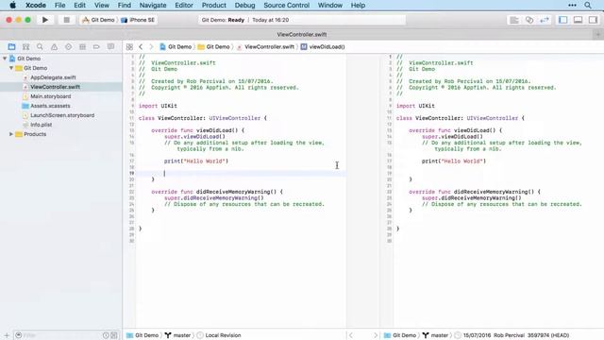Image resolution: width=604 pixels, height=340 pixels.
Task: Go forward in editor history
Action: tap(151, 46)
